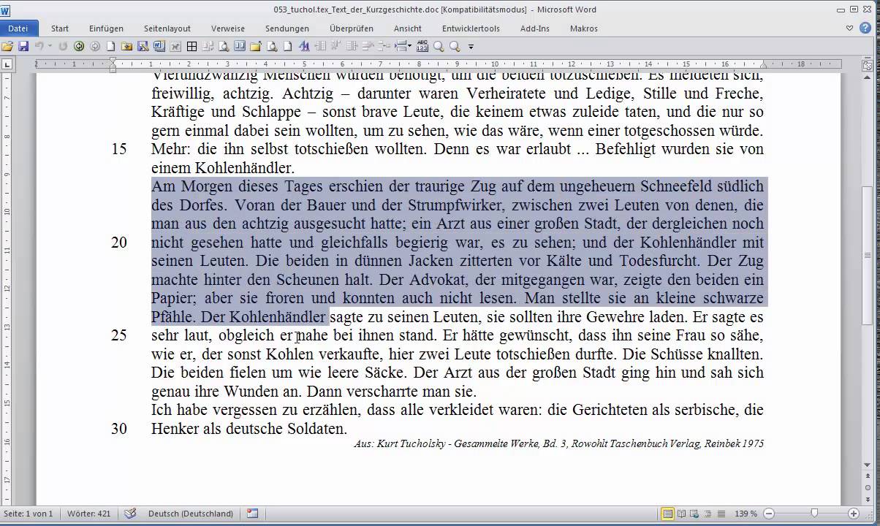Open zoom dialog via 139 % label
This screenshot has width=880, height=526.
(745, 514)
